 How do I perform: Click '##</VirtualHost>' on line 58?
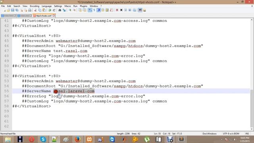click(x=32, y=106)
